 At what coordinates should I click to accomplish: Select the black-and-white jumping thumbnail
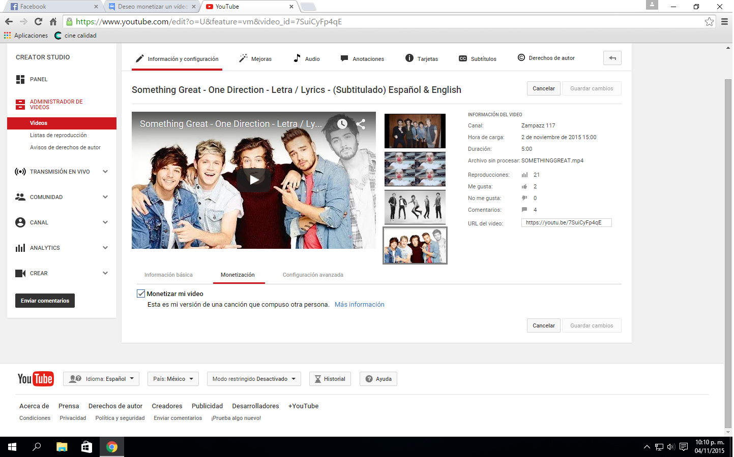[415, 207]
